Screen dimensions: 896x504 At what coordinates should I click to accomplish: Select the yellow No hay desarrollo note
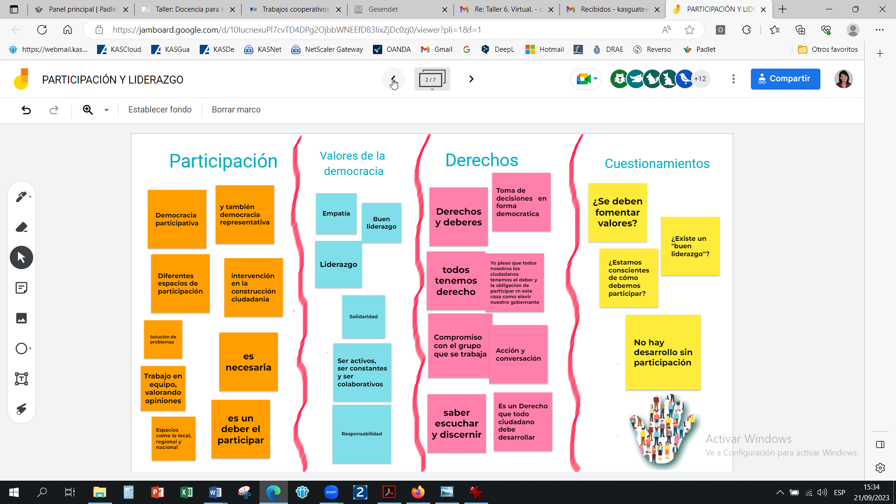663,352
